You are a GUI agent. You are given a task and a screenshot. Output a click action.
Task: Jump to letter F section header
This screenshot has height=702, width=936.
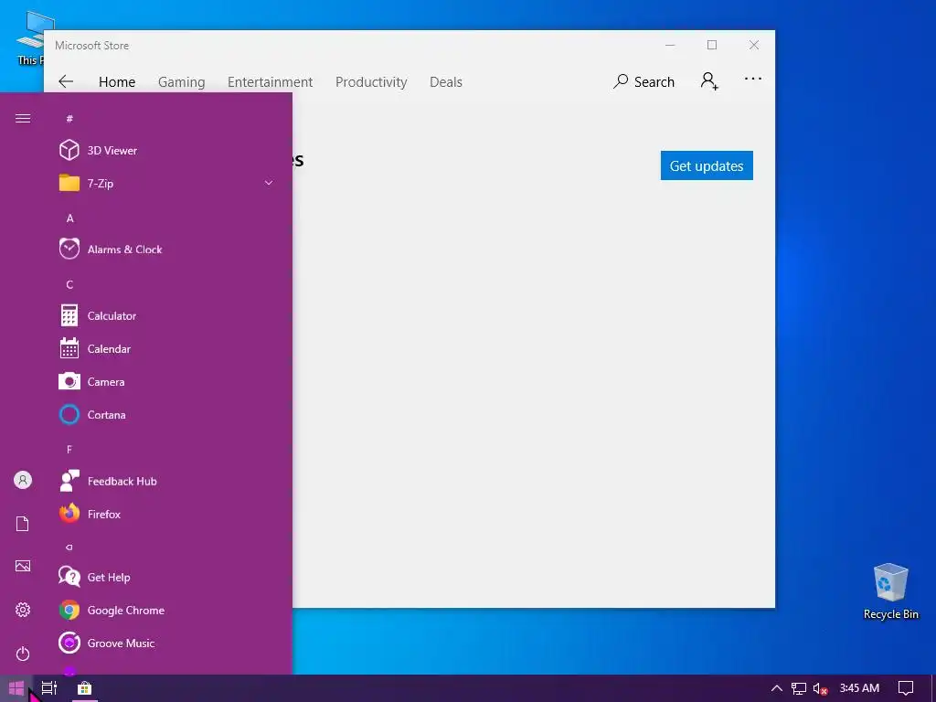(x=69, y=449)
